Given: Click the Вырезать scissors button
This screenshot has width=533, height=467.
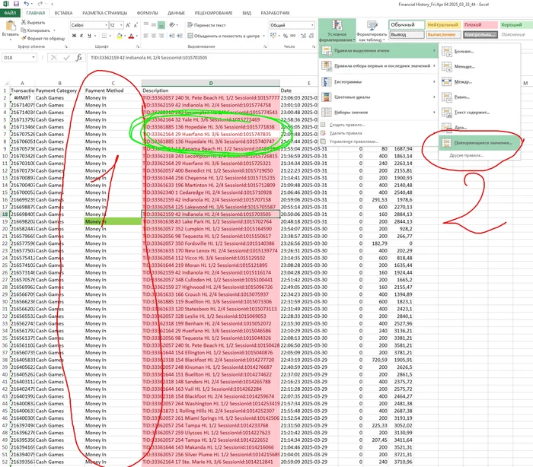Looking at the screenshot, I should tap(33, 22).
